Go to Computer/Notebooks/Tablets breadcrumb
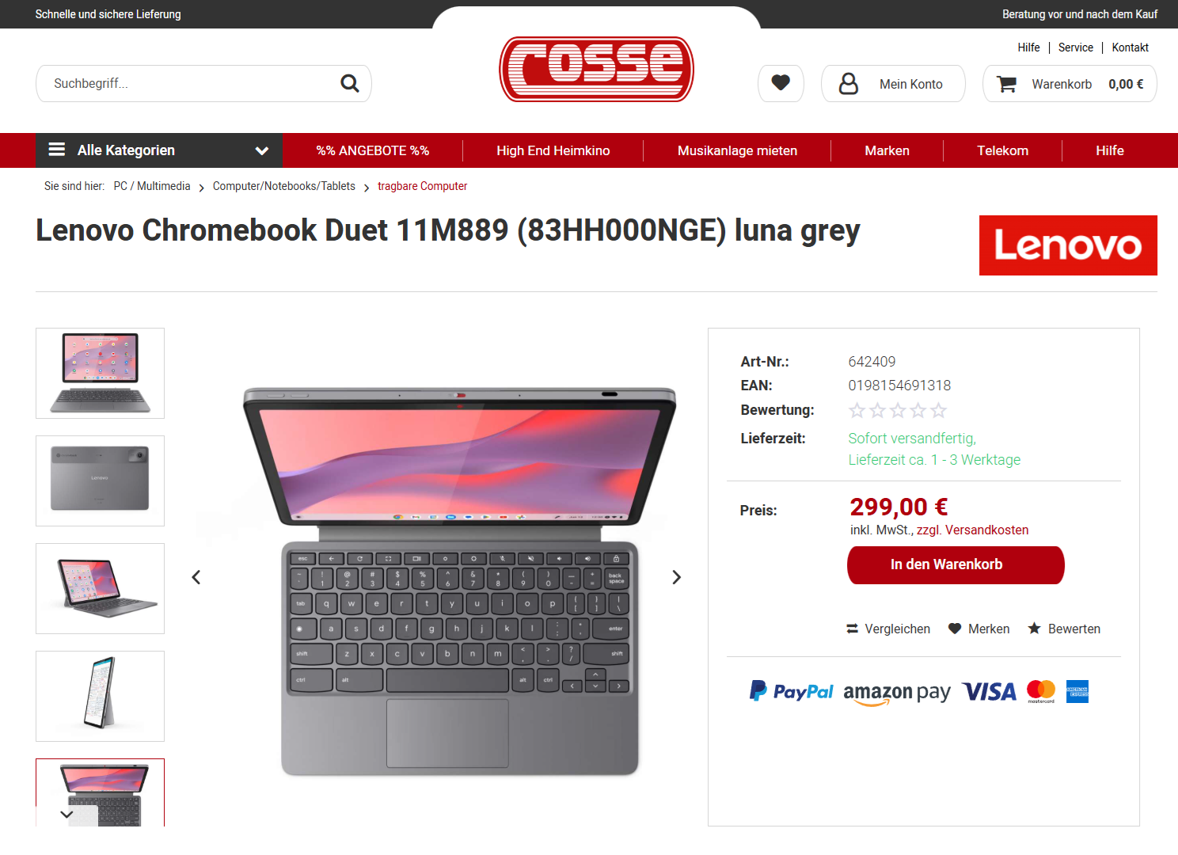The height and width of the screenshot is (855, 1178). pyautogui.click(x=284, y=186)
